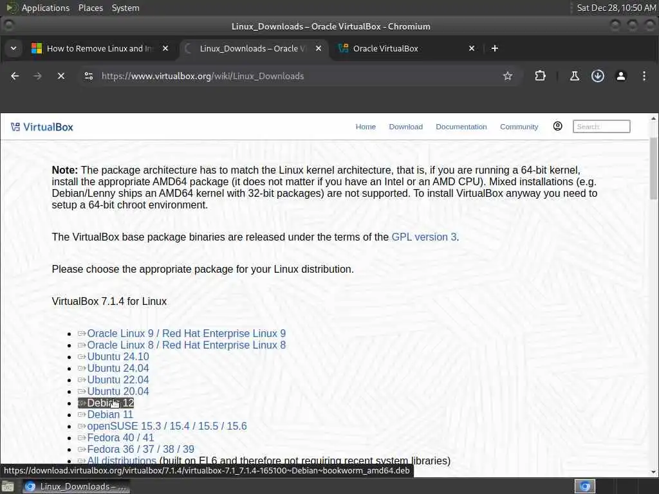This screenshot has width=659, height=494.
Task: Open site information icon in address bar
Action: [x=89, y=76]
